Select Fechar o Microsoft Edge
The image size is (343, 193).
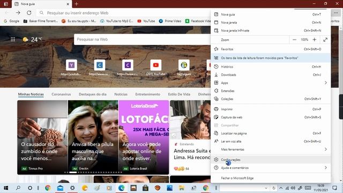pos(271,178)
